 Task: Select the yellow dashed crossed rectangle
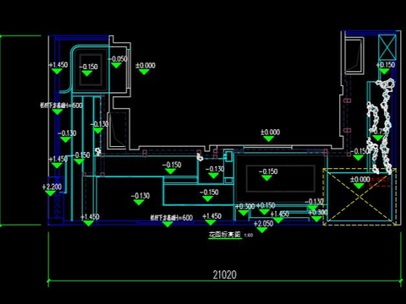click(359, 197)
